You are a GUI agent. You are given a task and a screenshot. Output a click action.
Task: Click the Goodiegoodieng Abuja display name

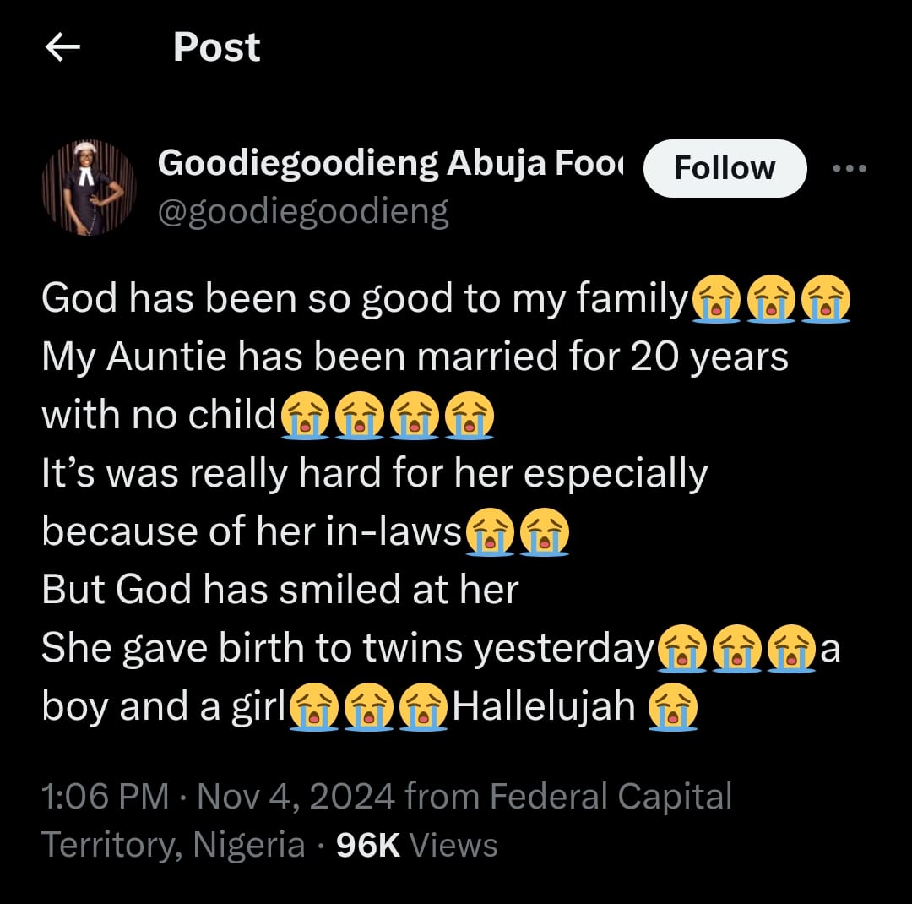pyautogui.click(x=390, y=162)
